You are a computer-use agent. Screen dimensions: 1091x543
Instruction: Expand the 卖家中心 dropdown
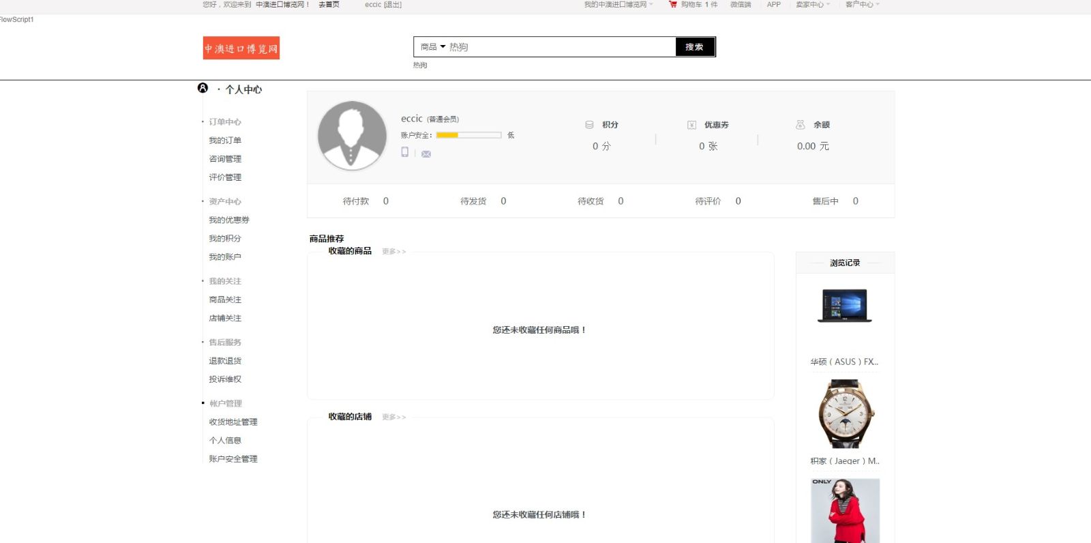813,5
